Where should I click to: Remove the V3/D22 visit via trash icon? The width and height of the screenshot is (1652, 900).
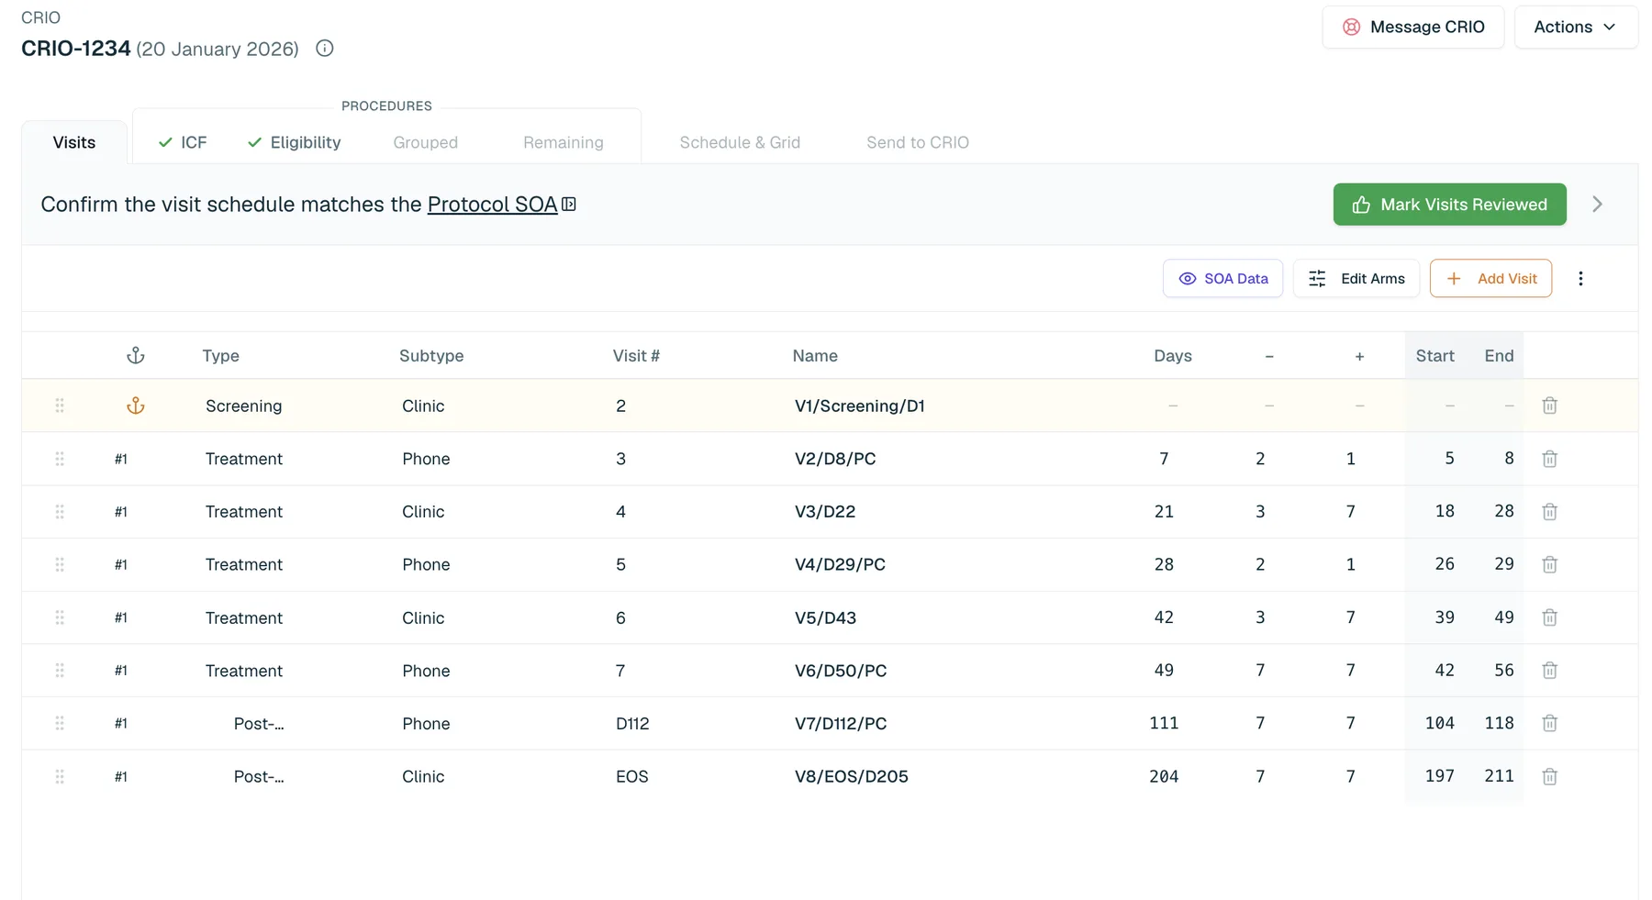pos(1549,512)
